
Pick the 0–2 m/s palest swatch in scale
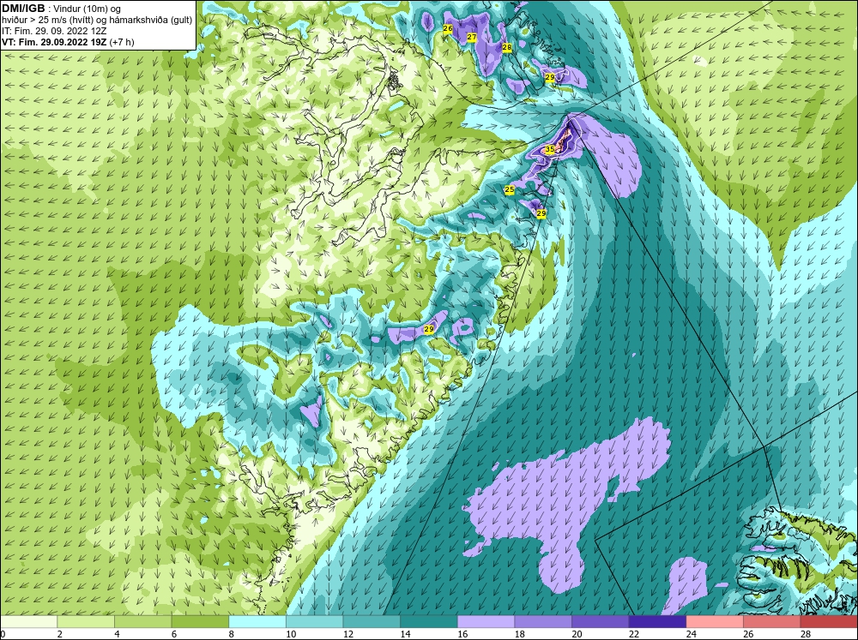28,622
